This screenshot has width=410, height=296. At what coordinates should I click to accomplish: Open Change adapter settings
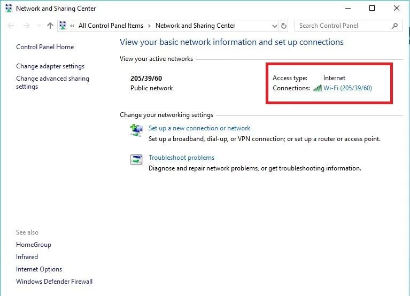point(50,66)
